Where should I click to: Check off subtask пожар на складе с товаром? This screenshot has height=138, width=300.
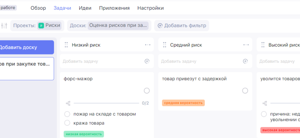coord(67,114)
